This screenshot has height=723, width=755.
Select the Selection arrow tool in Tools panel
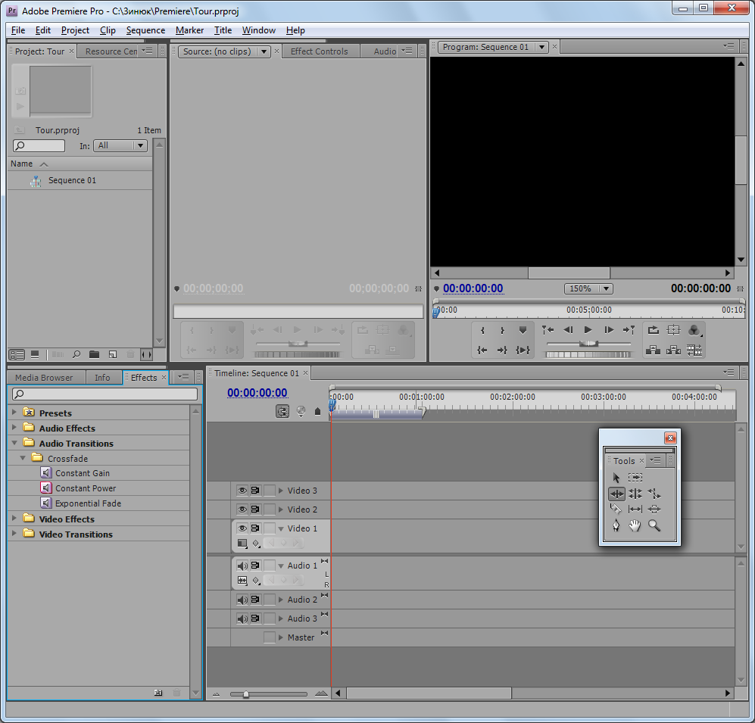(x=616, y=478)
